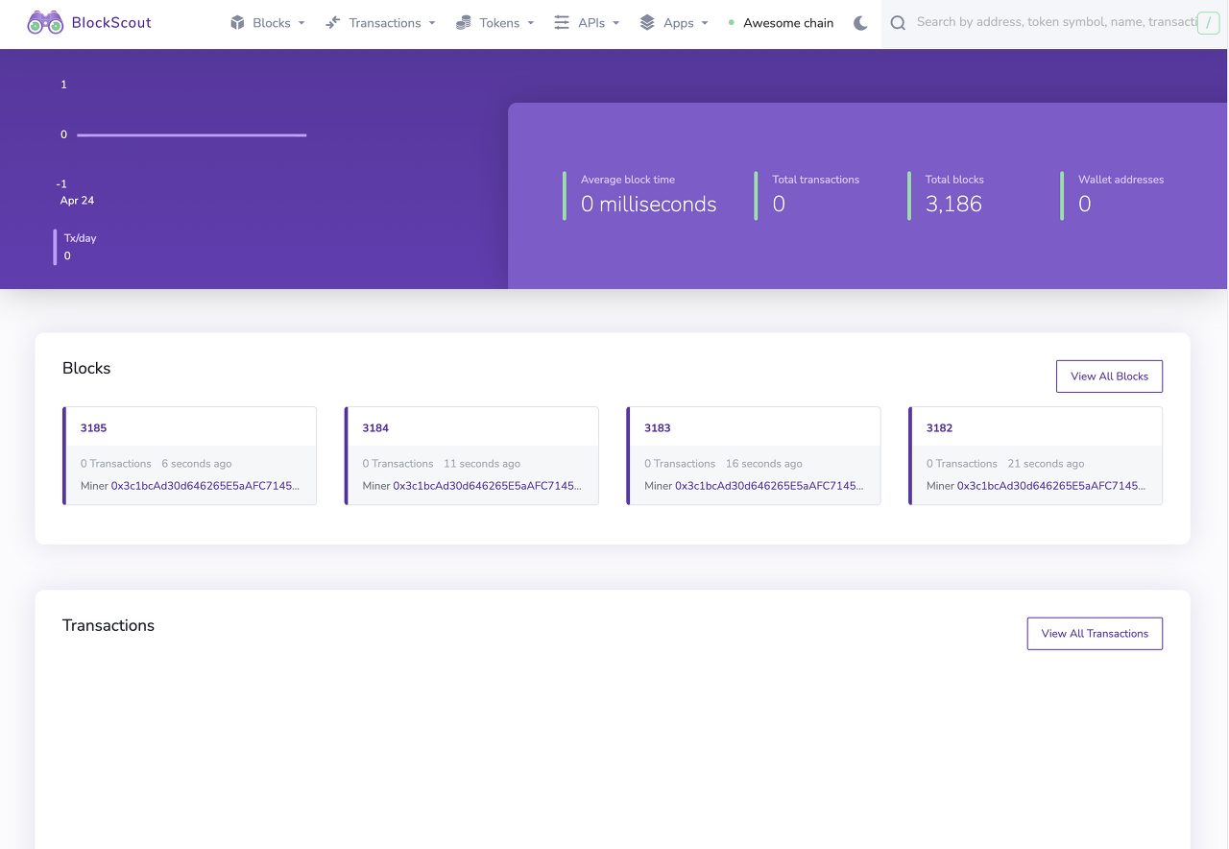Viewport: 1229px width, 849px height.
Task: Click View All Transactions button
Action: [1095, 634]
